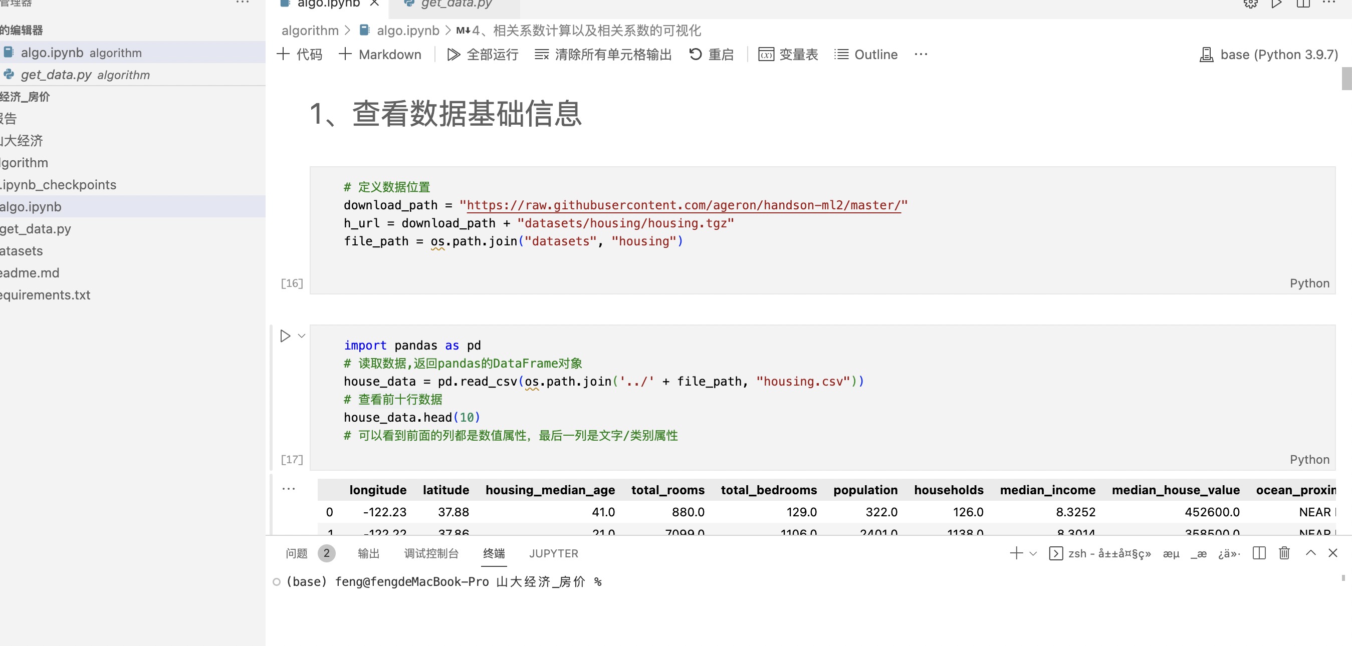Screen dimensions: 1352x646
Task: Run all notebook cells
Action: [x=483, y=55]
